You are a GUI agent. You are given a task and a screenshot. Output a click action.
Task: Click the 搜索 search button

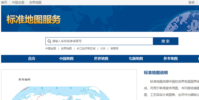click(166, 41)
